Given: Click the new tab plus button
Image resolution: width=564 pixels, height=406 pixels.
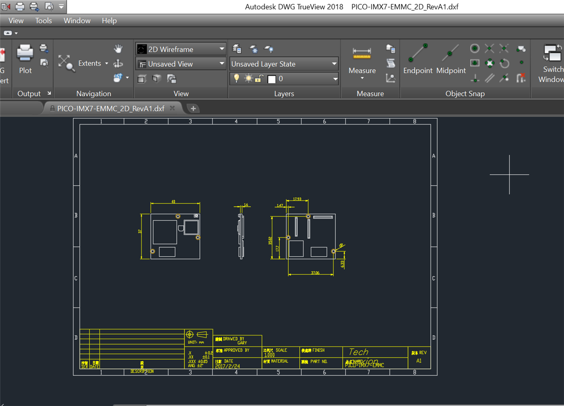Looking at the screenshot, I should tap(193, 109).
